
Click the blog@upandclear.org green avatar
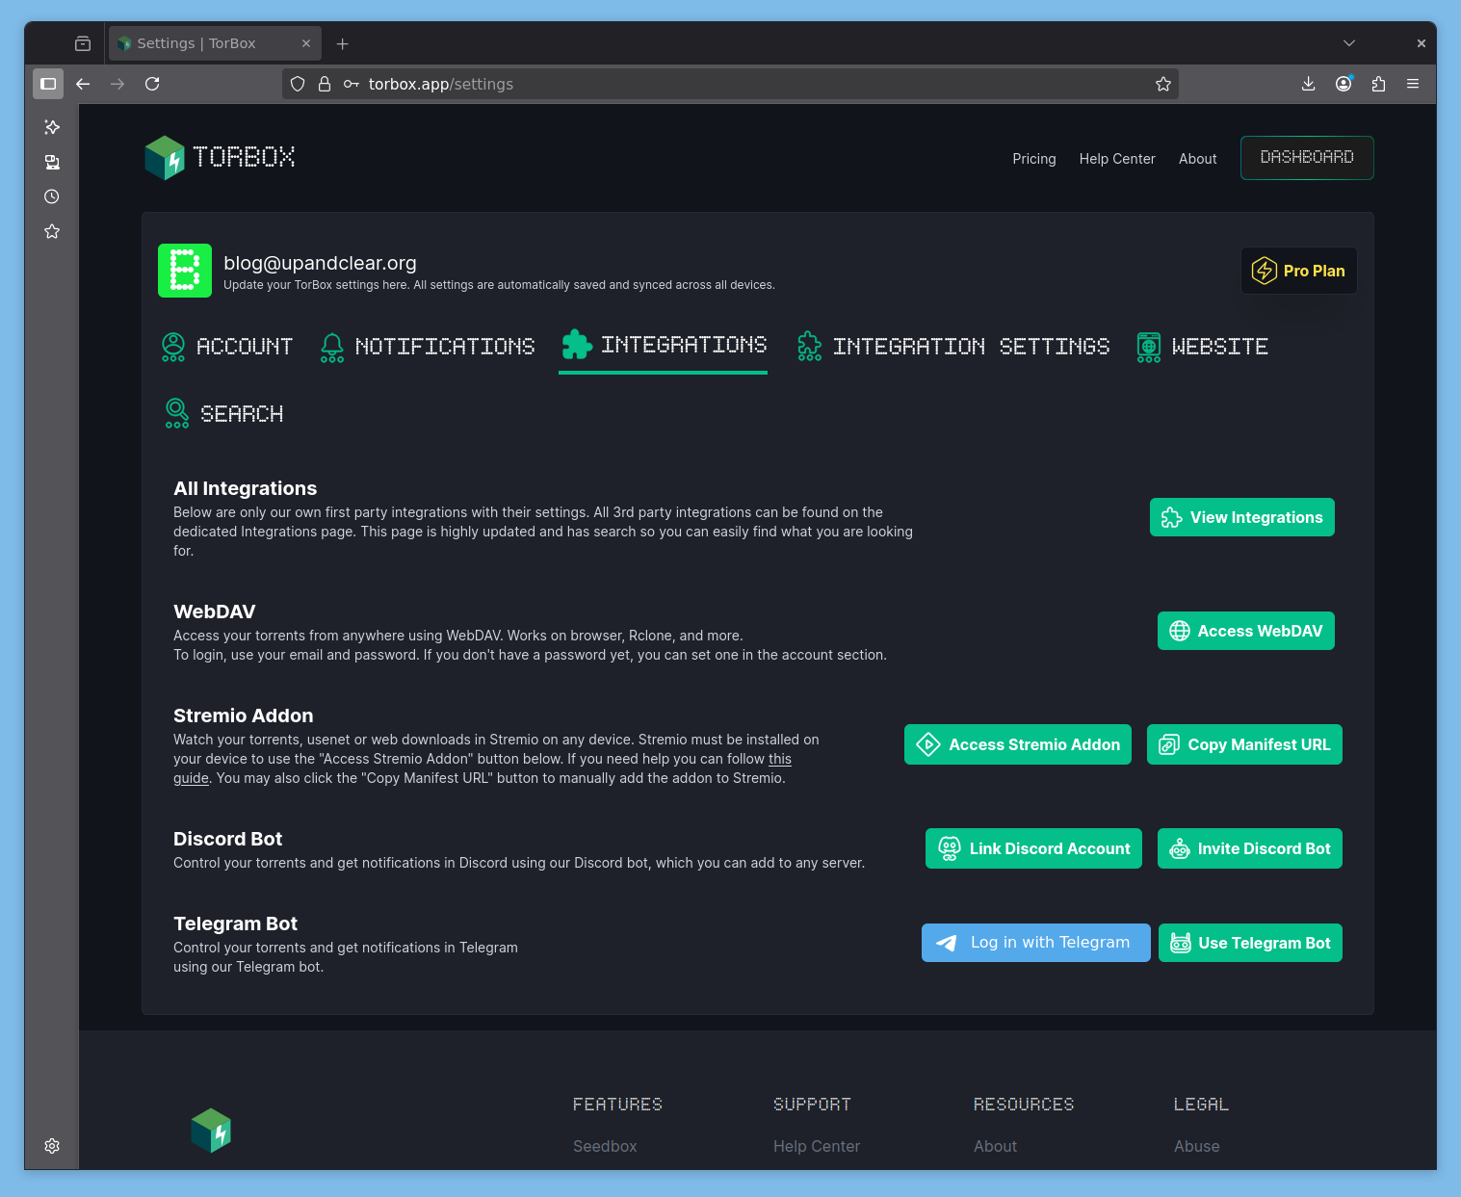click(185, 271)
